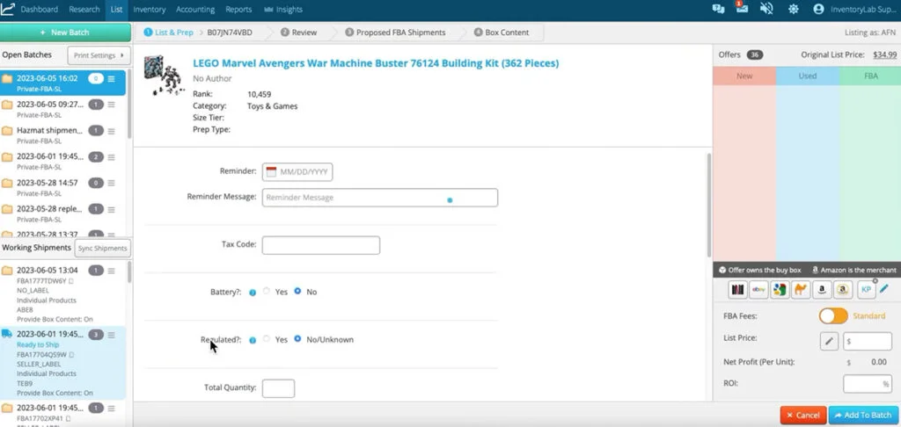The width and height of the screenshot is (901, 427).
Task: Expand the Print Settings dropdown
Action: [98, 55]
